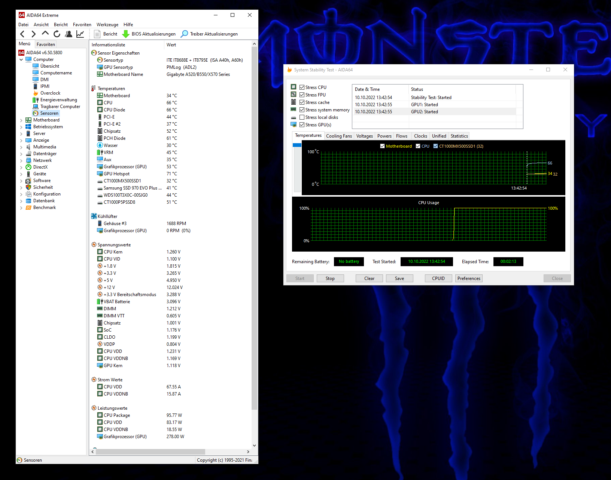
Task: Open the user/favorites icon in AIDA64 toolbar
Action: point(69,34)
